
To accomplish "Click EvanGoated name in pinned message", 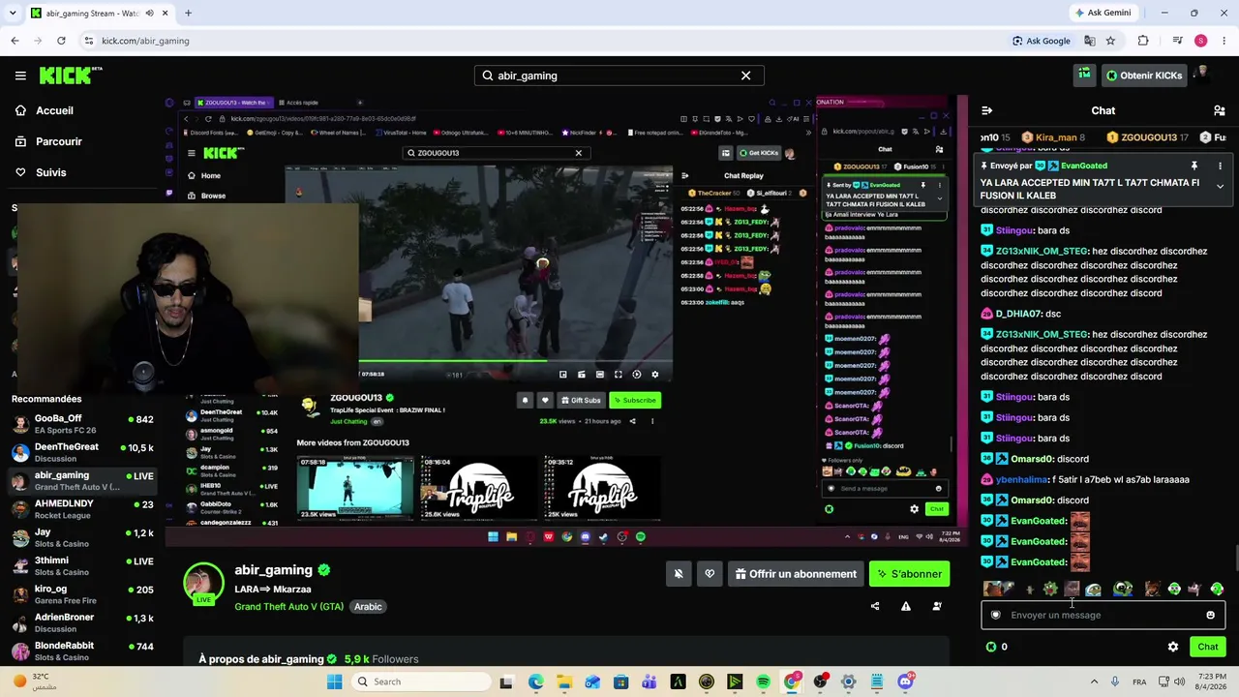I will pos(1083,166).
